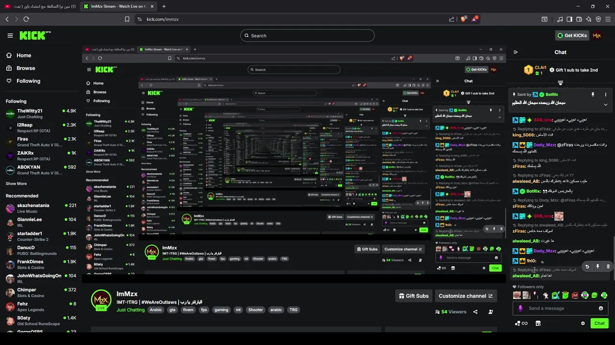Pick the green smiling emote in quick row
The width and height of the screenshot is (615, 345).
pyautogui.click(x=594, y=296)
